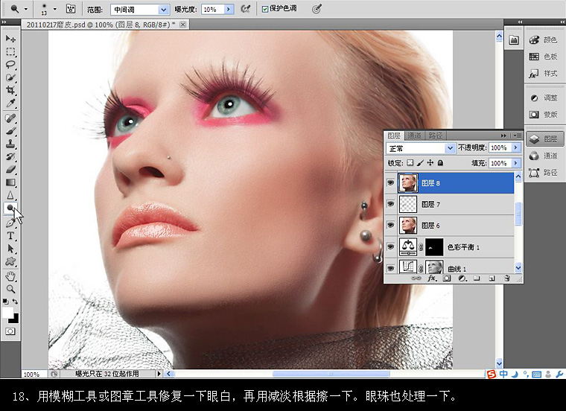Select the Eyedropper tool
The height and width of the screenshot is (411, 566).
pos(10,103)
